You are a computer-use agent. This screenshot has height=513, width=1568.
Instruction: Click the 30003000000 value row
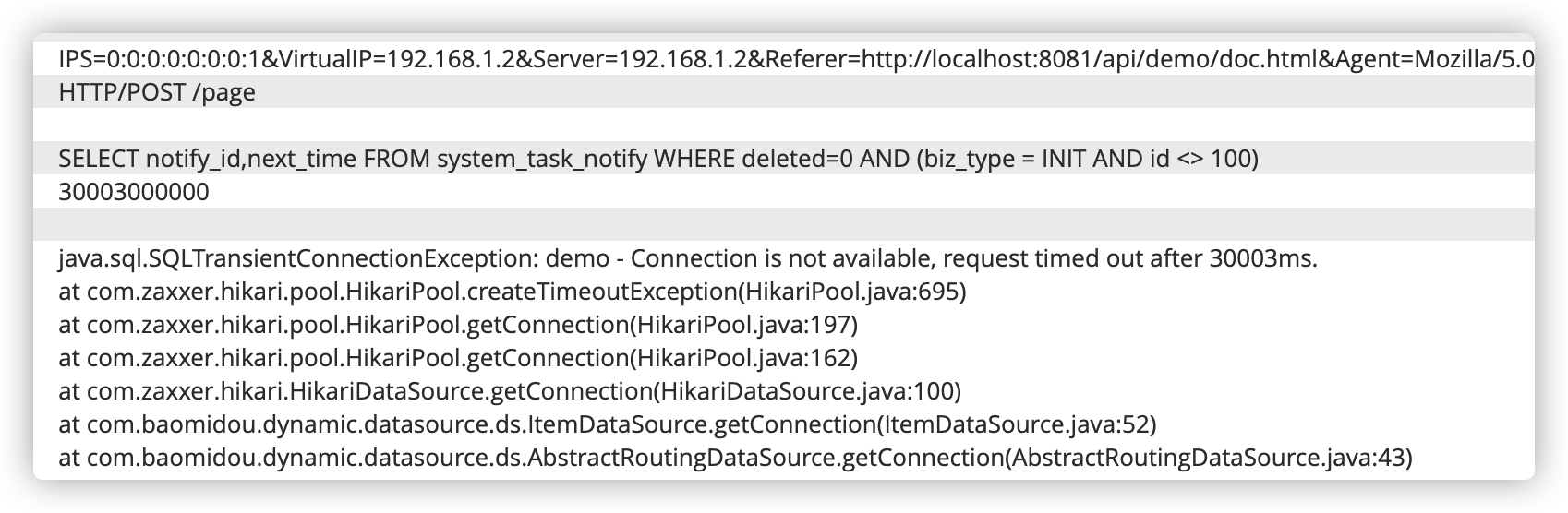(x=784, y=192)
